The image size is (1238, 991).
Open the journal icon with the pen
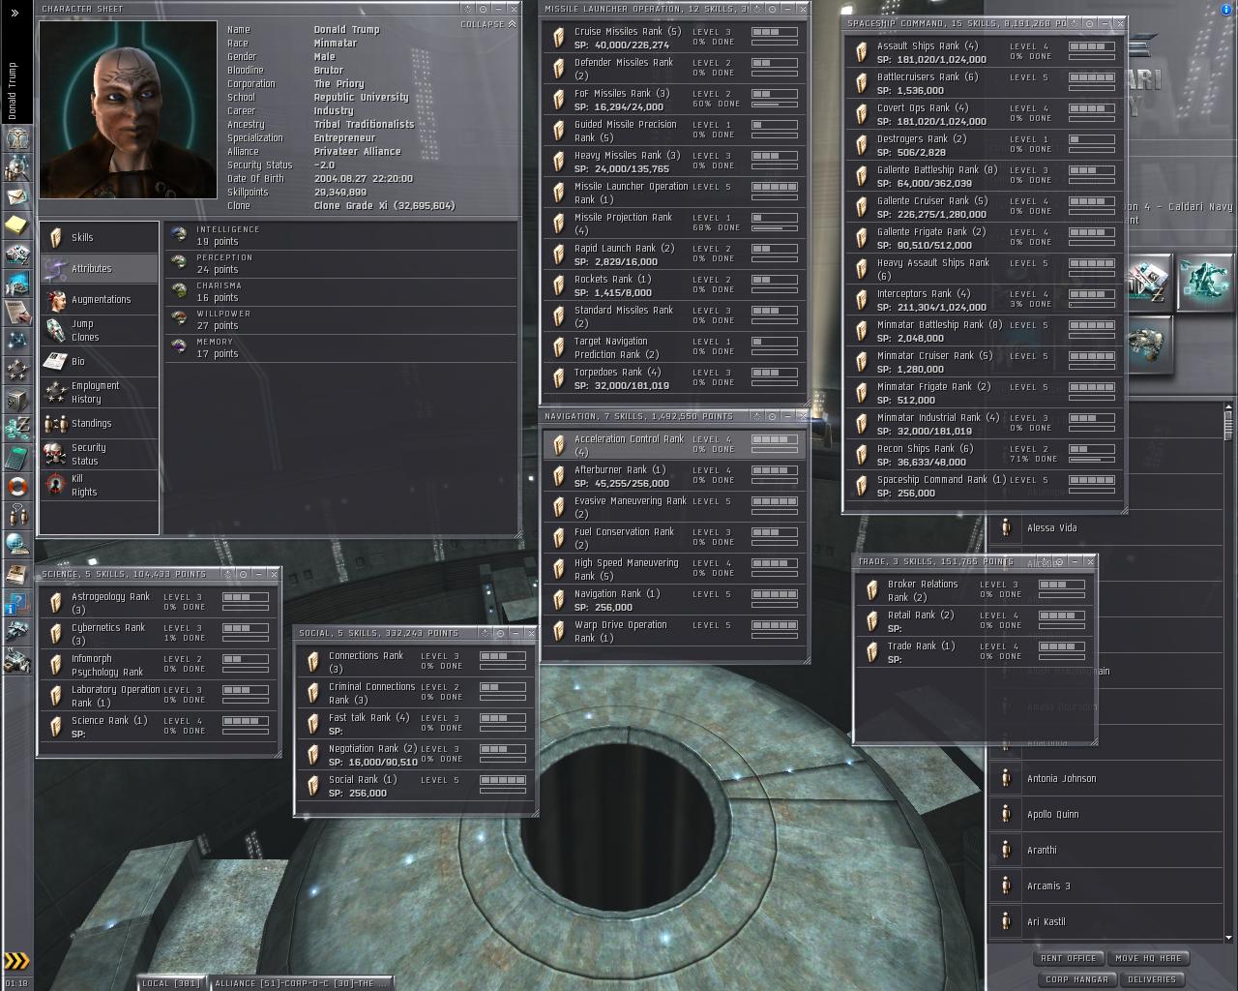[x=16, y=312]
